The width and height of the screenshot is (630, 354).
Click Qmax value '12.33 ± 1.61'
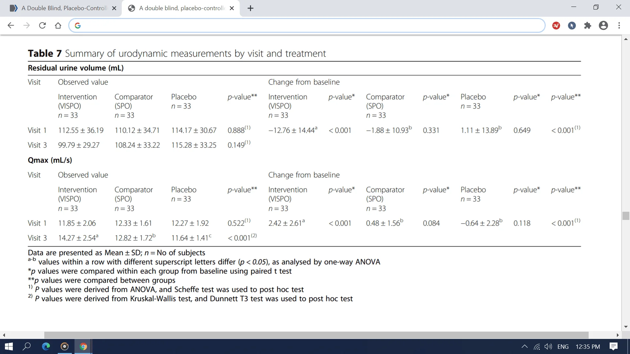tap(133, 223)
